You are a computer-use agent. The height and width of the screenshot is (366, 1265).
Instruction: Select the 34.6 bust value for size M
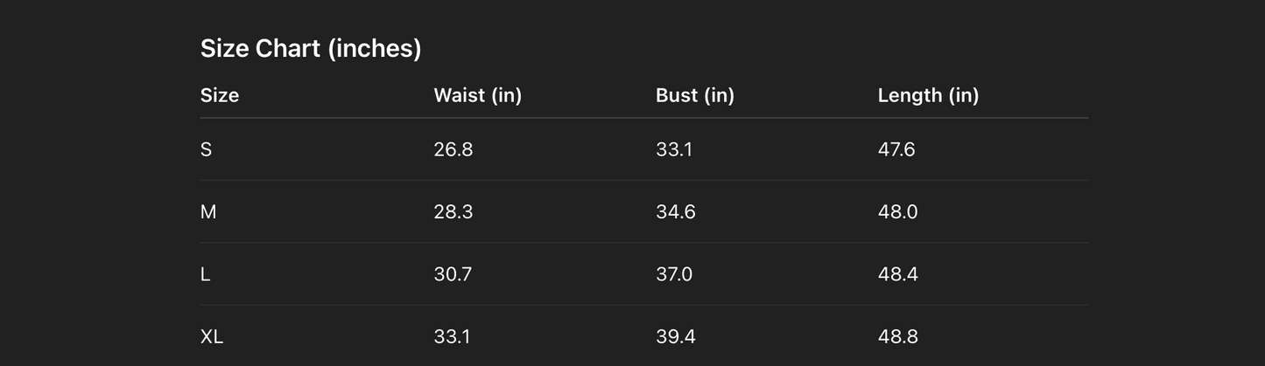[675, 212]
